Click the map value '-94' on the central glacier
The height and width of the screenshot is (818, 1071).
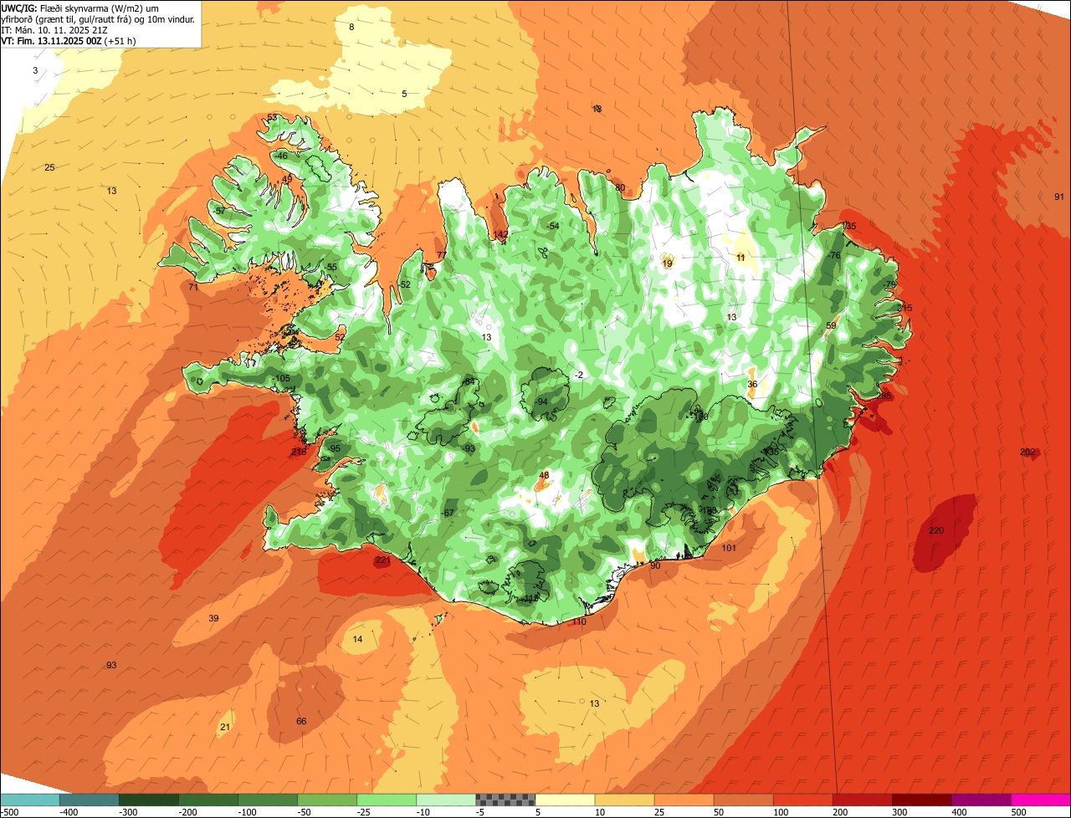click(x=541, y=402)
